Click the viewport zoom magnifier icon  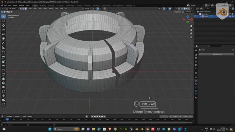click(191, 26)
